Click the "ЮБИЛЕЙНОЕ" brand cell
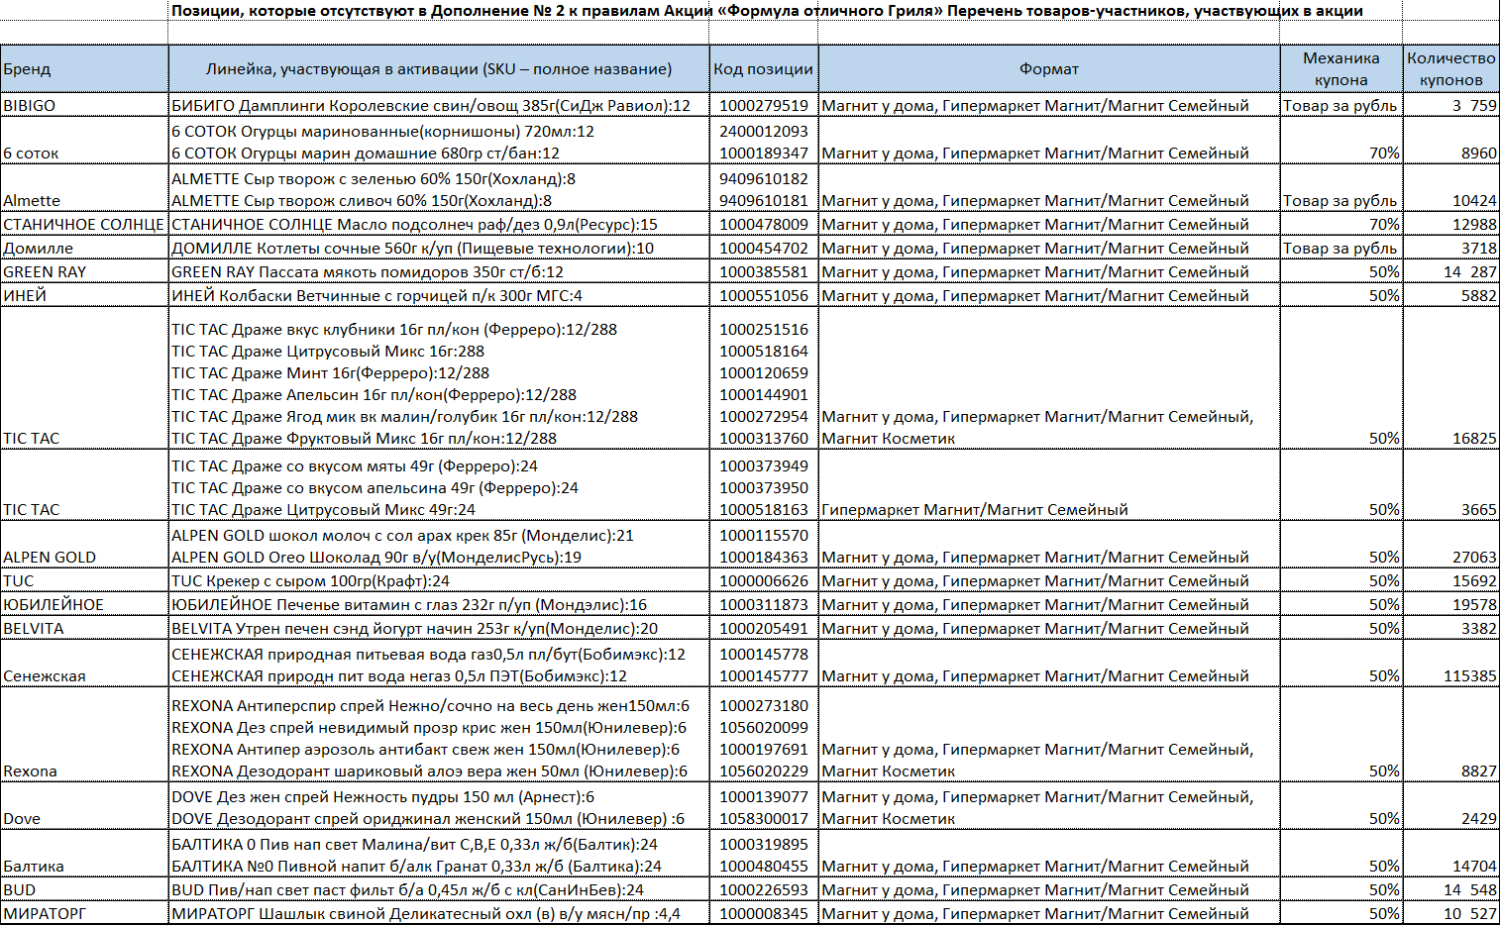Screen dimensions: 1500x926 click(84, 604)
